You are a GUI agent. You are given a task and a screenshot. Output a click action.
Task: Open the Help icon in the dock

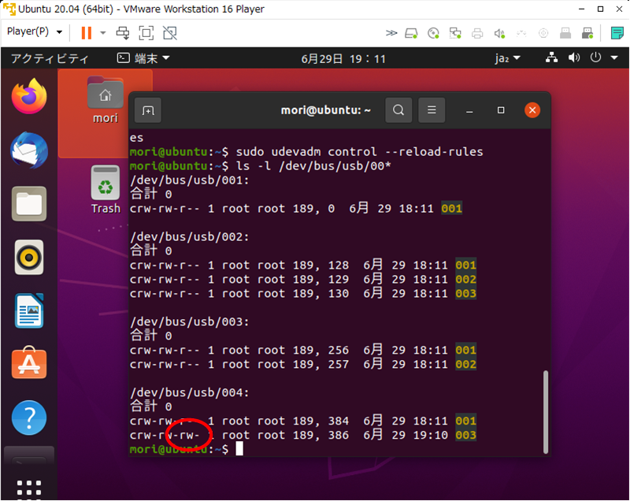point(29,417)
